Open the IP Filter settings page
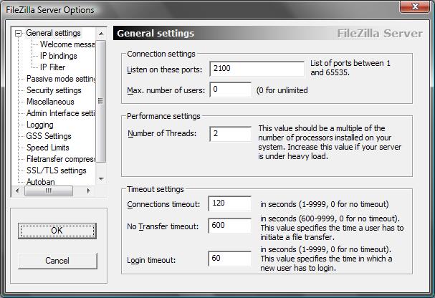435x298 pixels. (53, 67)
